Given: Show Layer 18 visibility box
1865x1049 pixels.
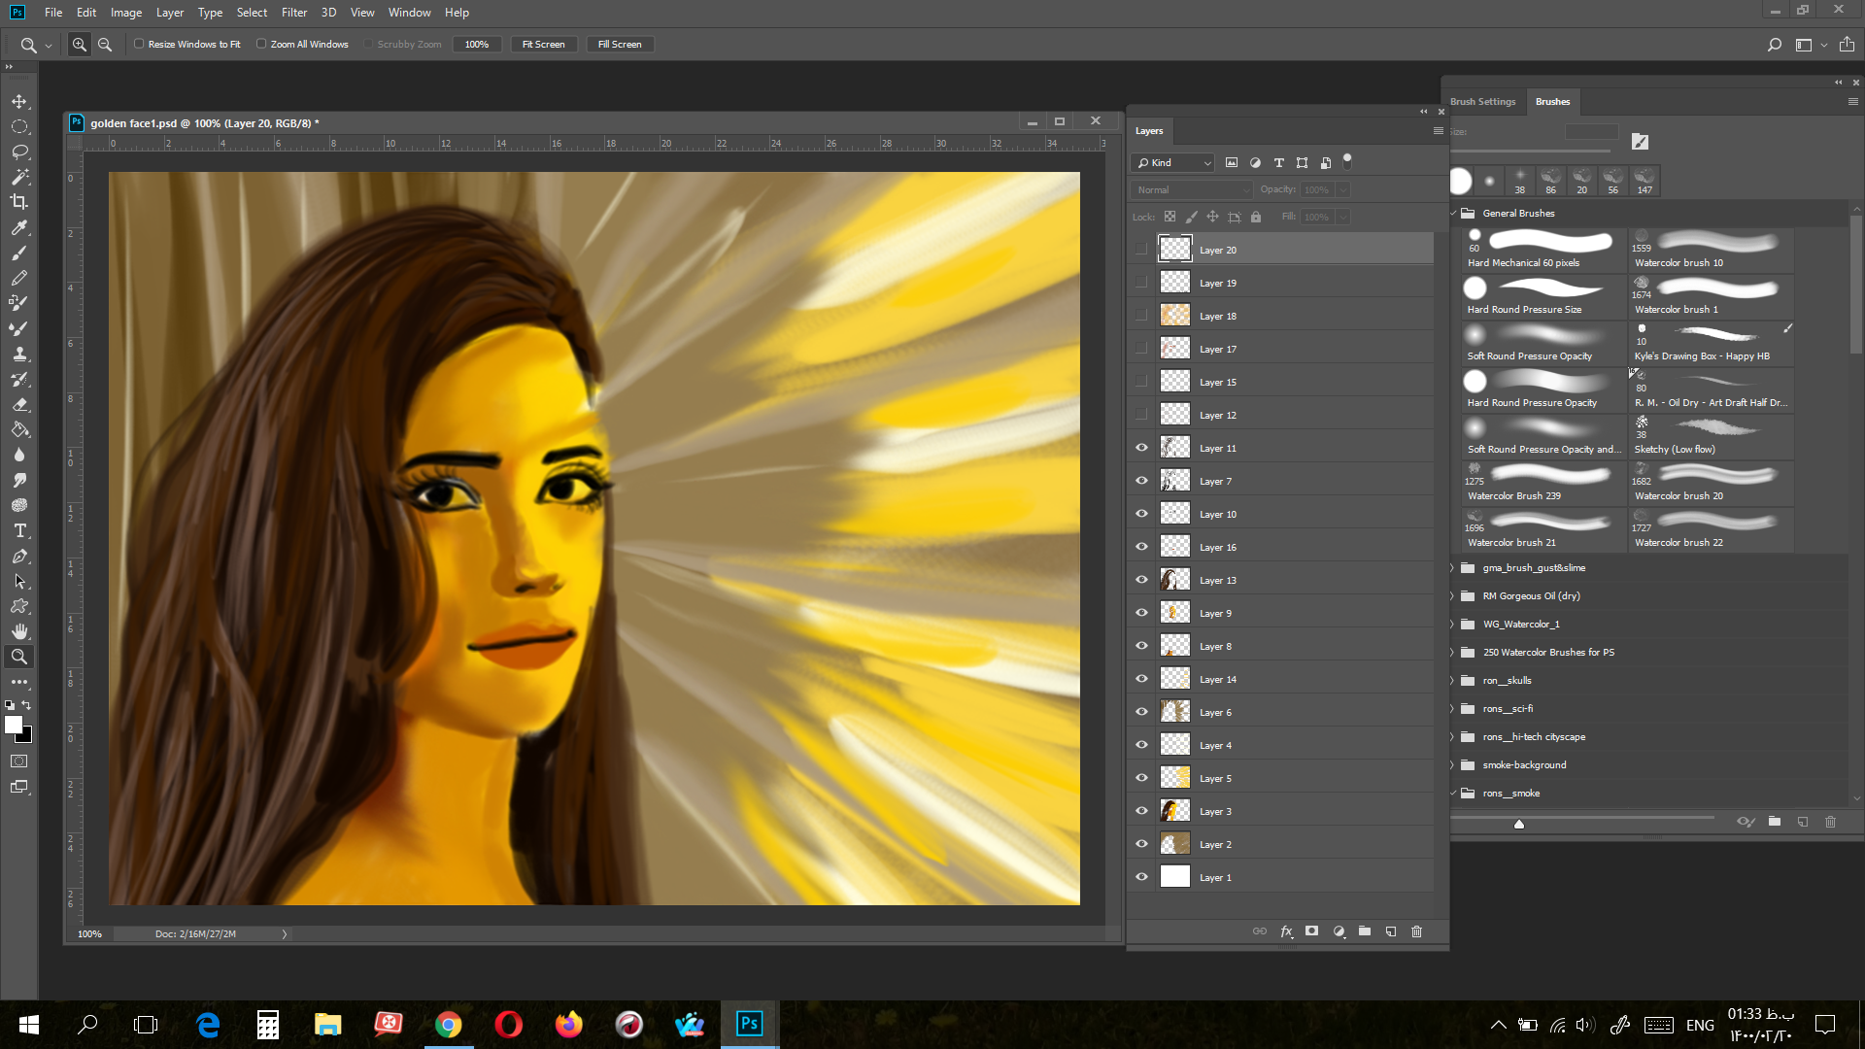Looking at the screenshot, I should [1142, 316].
